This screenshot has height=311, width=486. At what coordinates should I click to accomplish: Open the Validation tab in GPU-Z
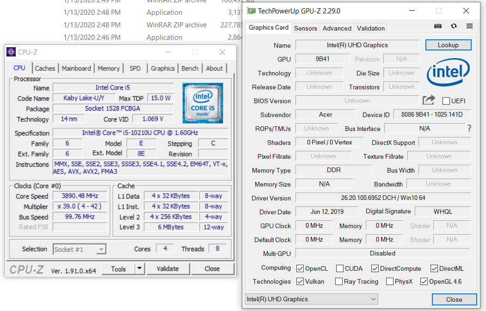coord(371,28)
